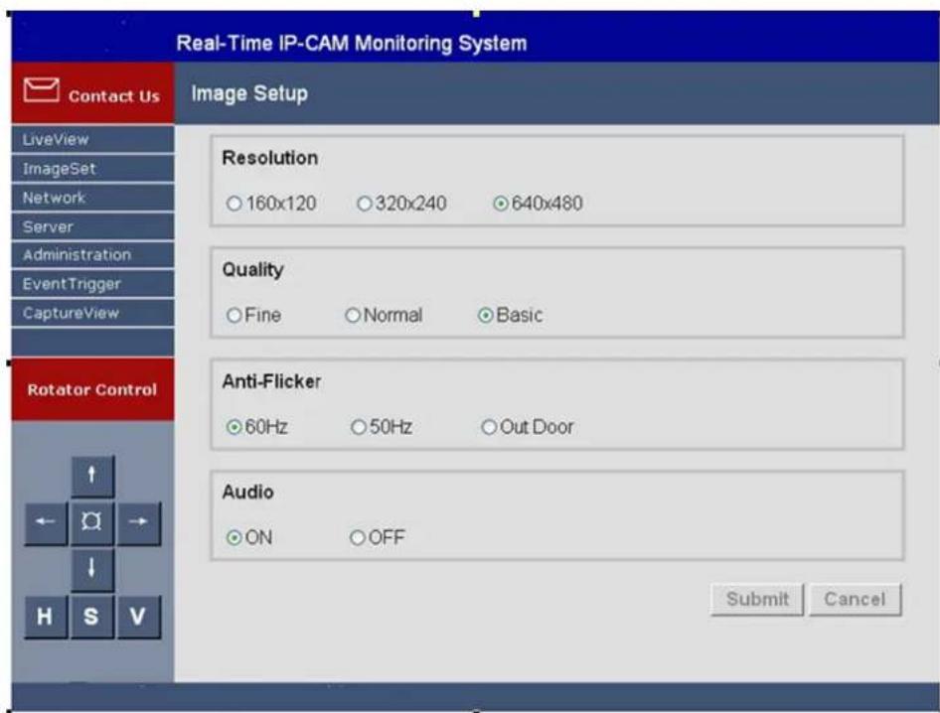Screen dimensions: 940x713
Task: Click the Contact Us link text
Action: click(114, 96)
